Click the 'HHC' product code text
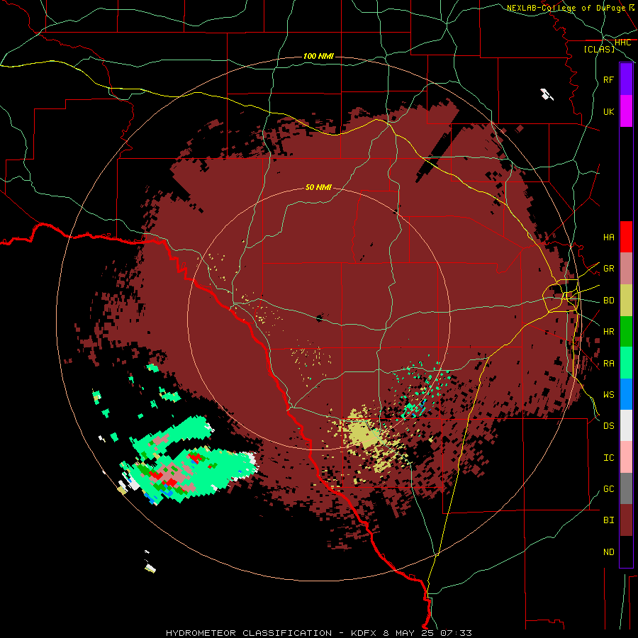The height and width of the screenshot is (638, 638). click(622, 43)
